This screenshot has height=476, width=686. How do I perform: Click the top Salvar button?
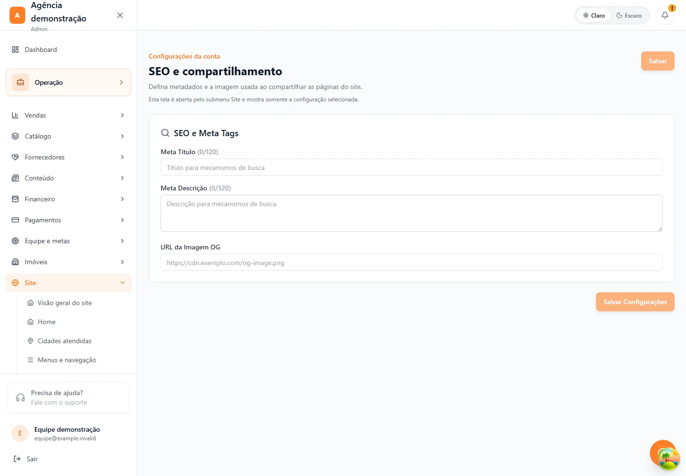click(x=657, y=61)
